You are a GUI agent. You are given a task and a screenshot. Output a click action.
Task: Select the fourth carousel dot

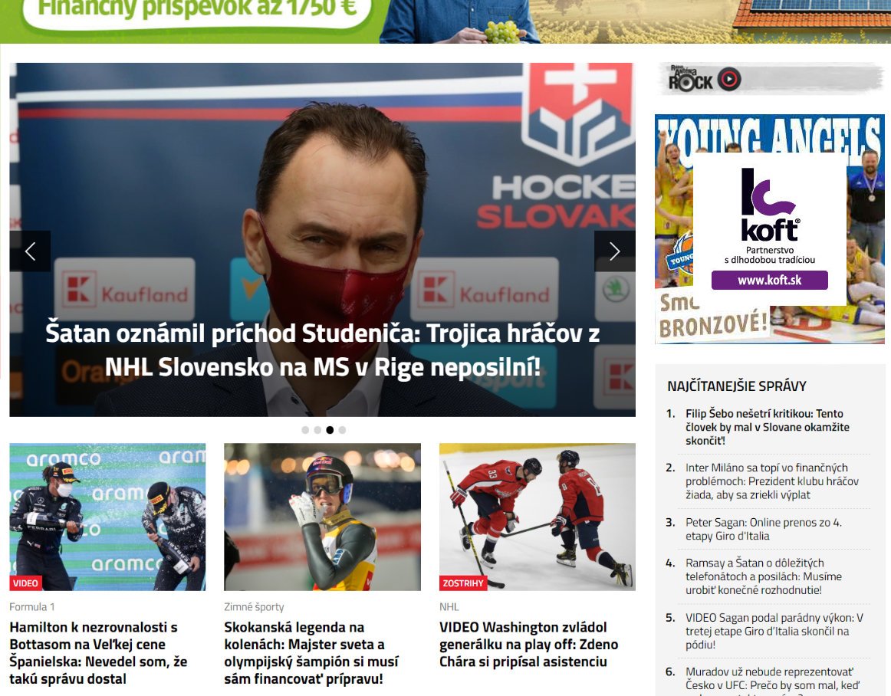click(342, 430)
